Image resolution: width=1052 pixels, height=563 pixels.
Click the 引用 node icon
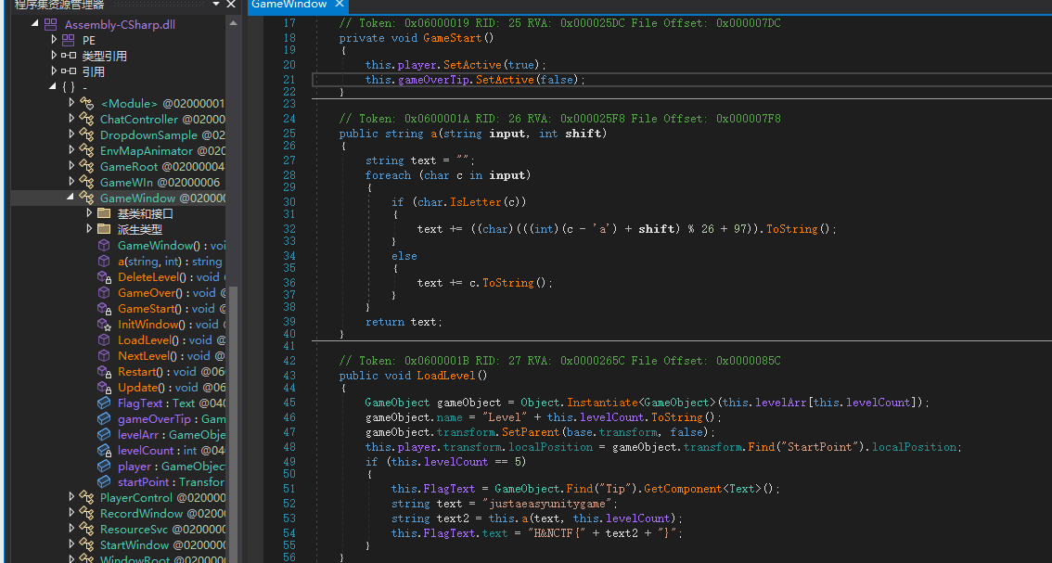coord(69,71)
